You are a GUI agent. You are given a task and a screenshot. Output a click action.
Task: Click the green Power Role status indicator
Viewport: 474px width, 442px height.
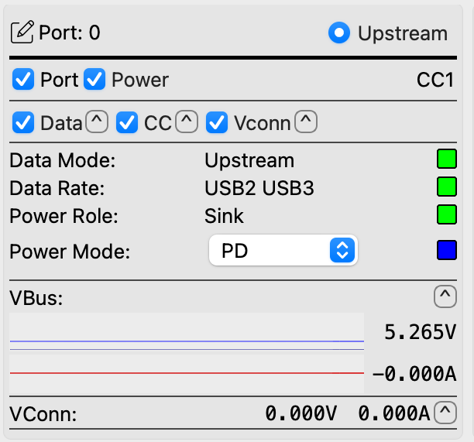(446, 214)
